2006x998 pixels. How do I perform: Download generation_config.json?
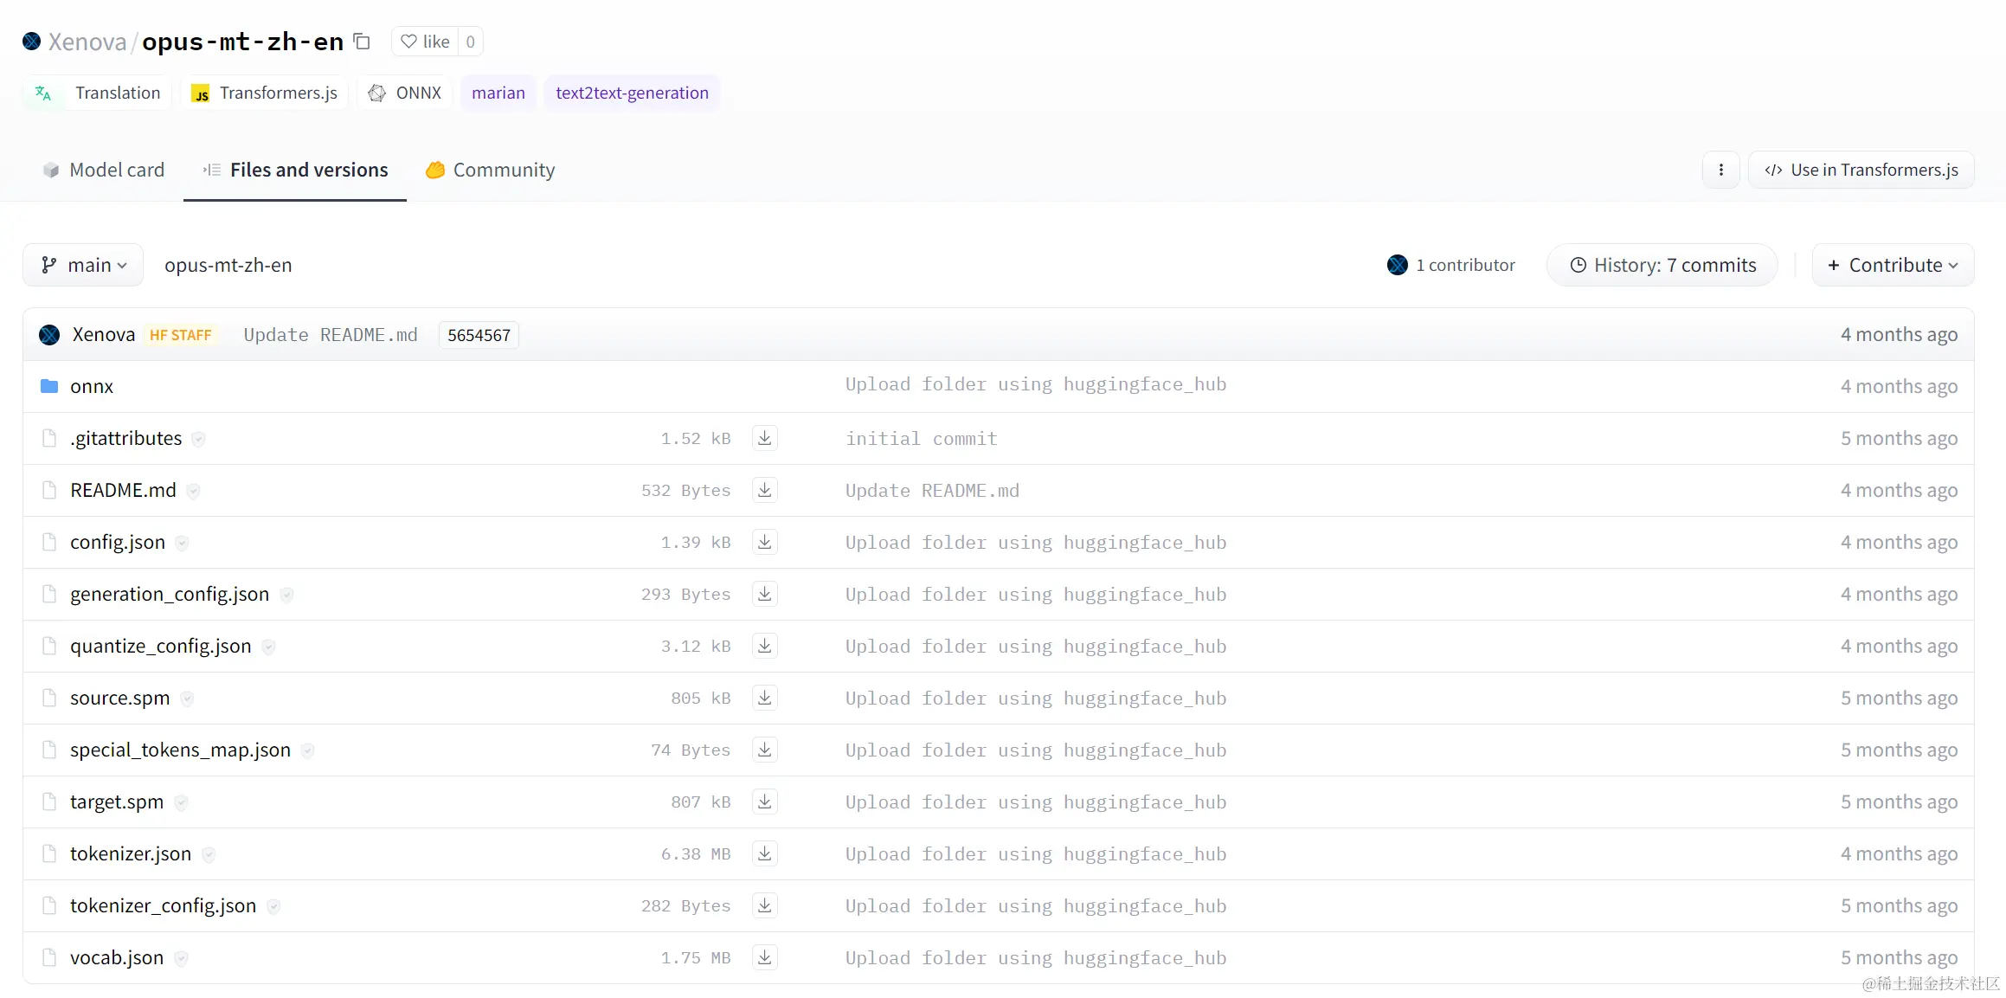click(764, 594)
